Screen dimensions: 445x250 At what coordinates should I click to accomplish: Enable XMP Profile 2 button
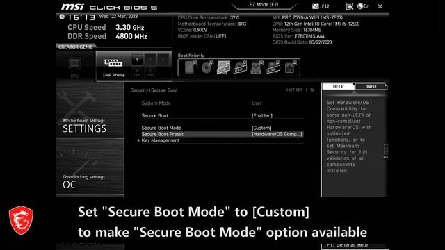pyautogui.click(x=150, y=60)
